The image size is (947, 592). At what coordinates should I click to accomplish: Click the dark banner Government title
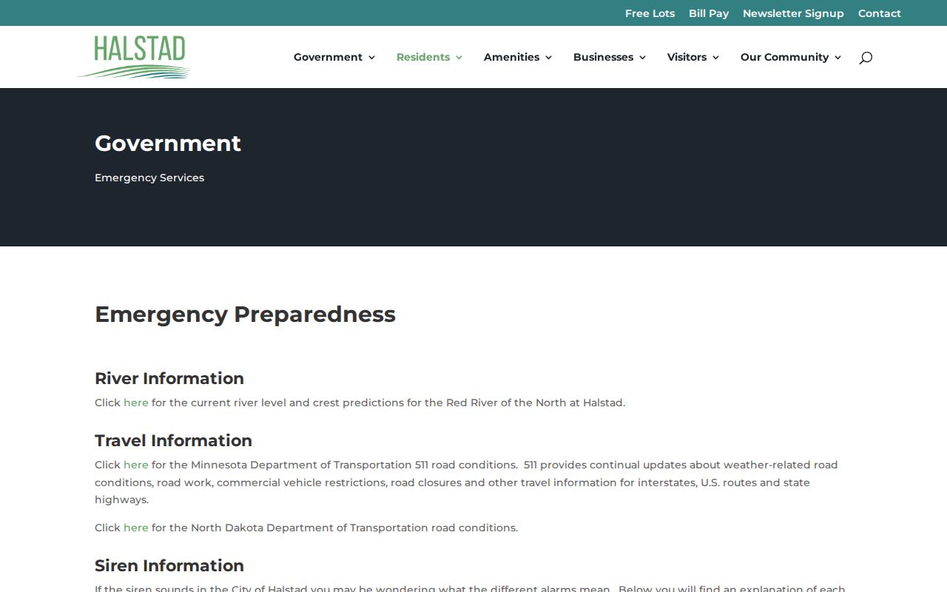pyautogui.click(x=168, y=143)
